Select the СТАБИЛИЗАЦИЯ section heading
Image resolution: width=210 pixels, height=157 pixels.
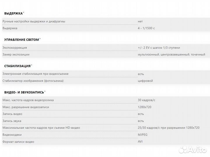coord(17,66)
